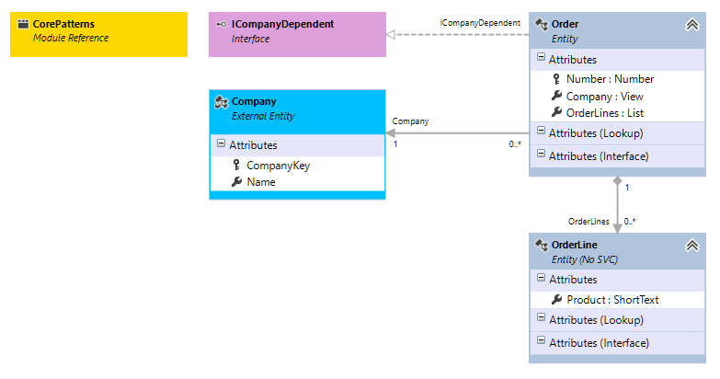Select the OrderLines : List attribute
Viewport: 720px width, 379px height.
point(605,113)
